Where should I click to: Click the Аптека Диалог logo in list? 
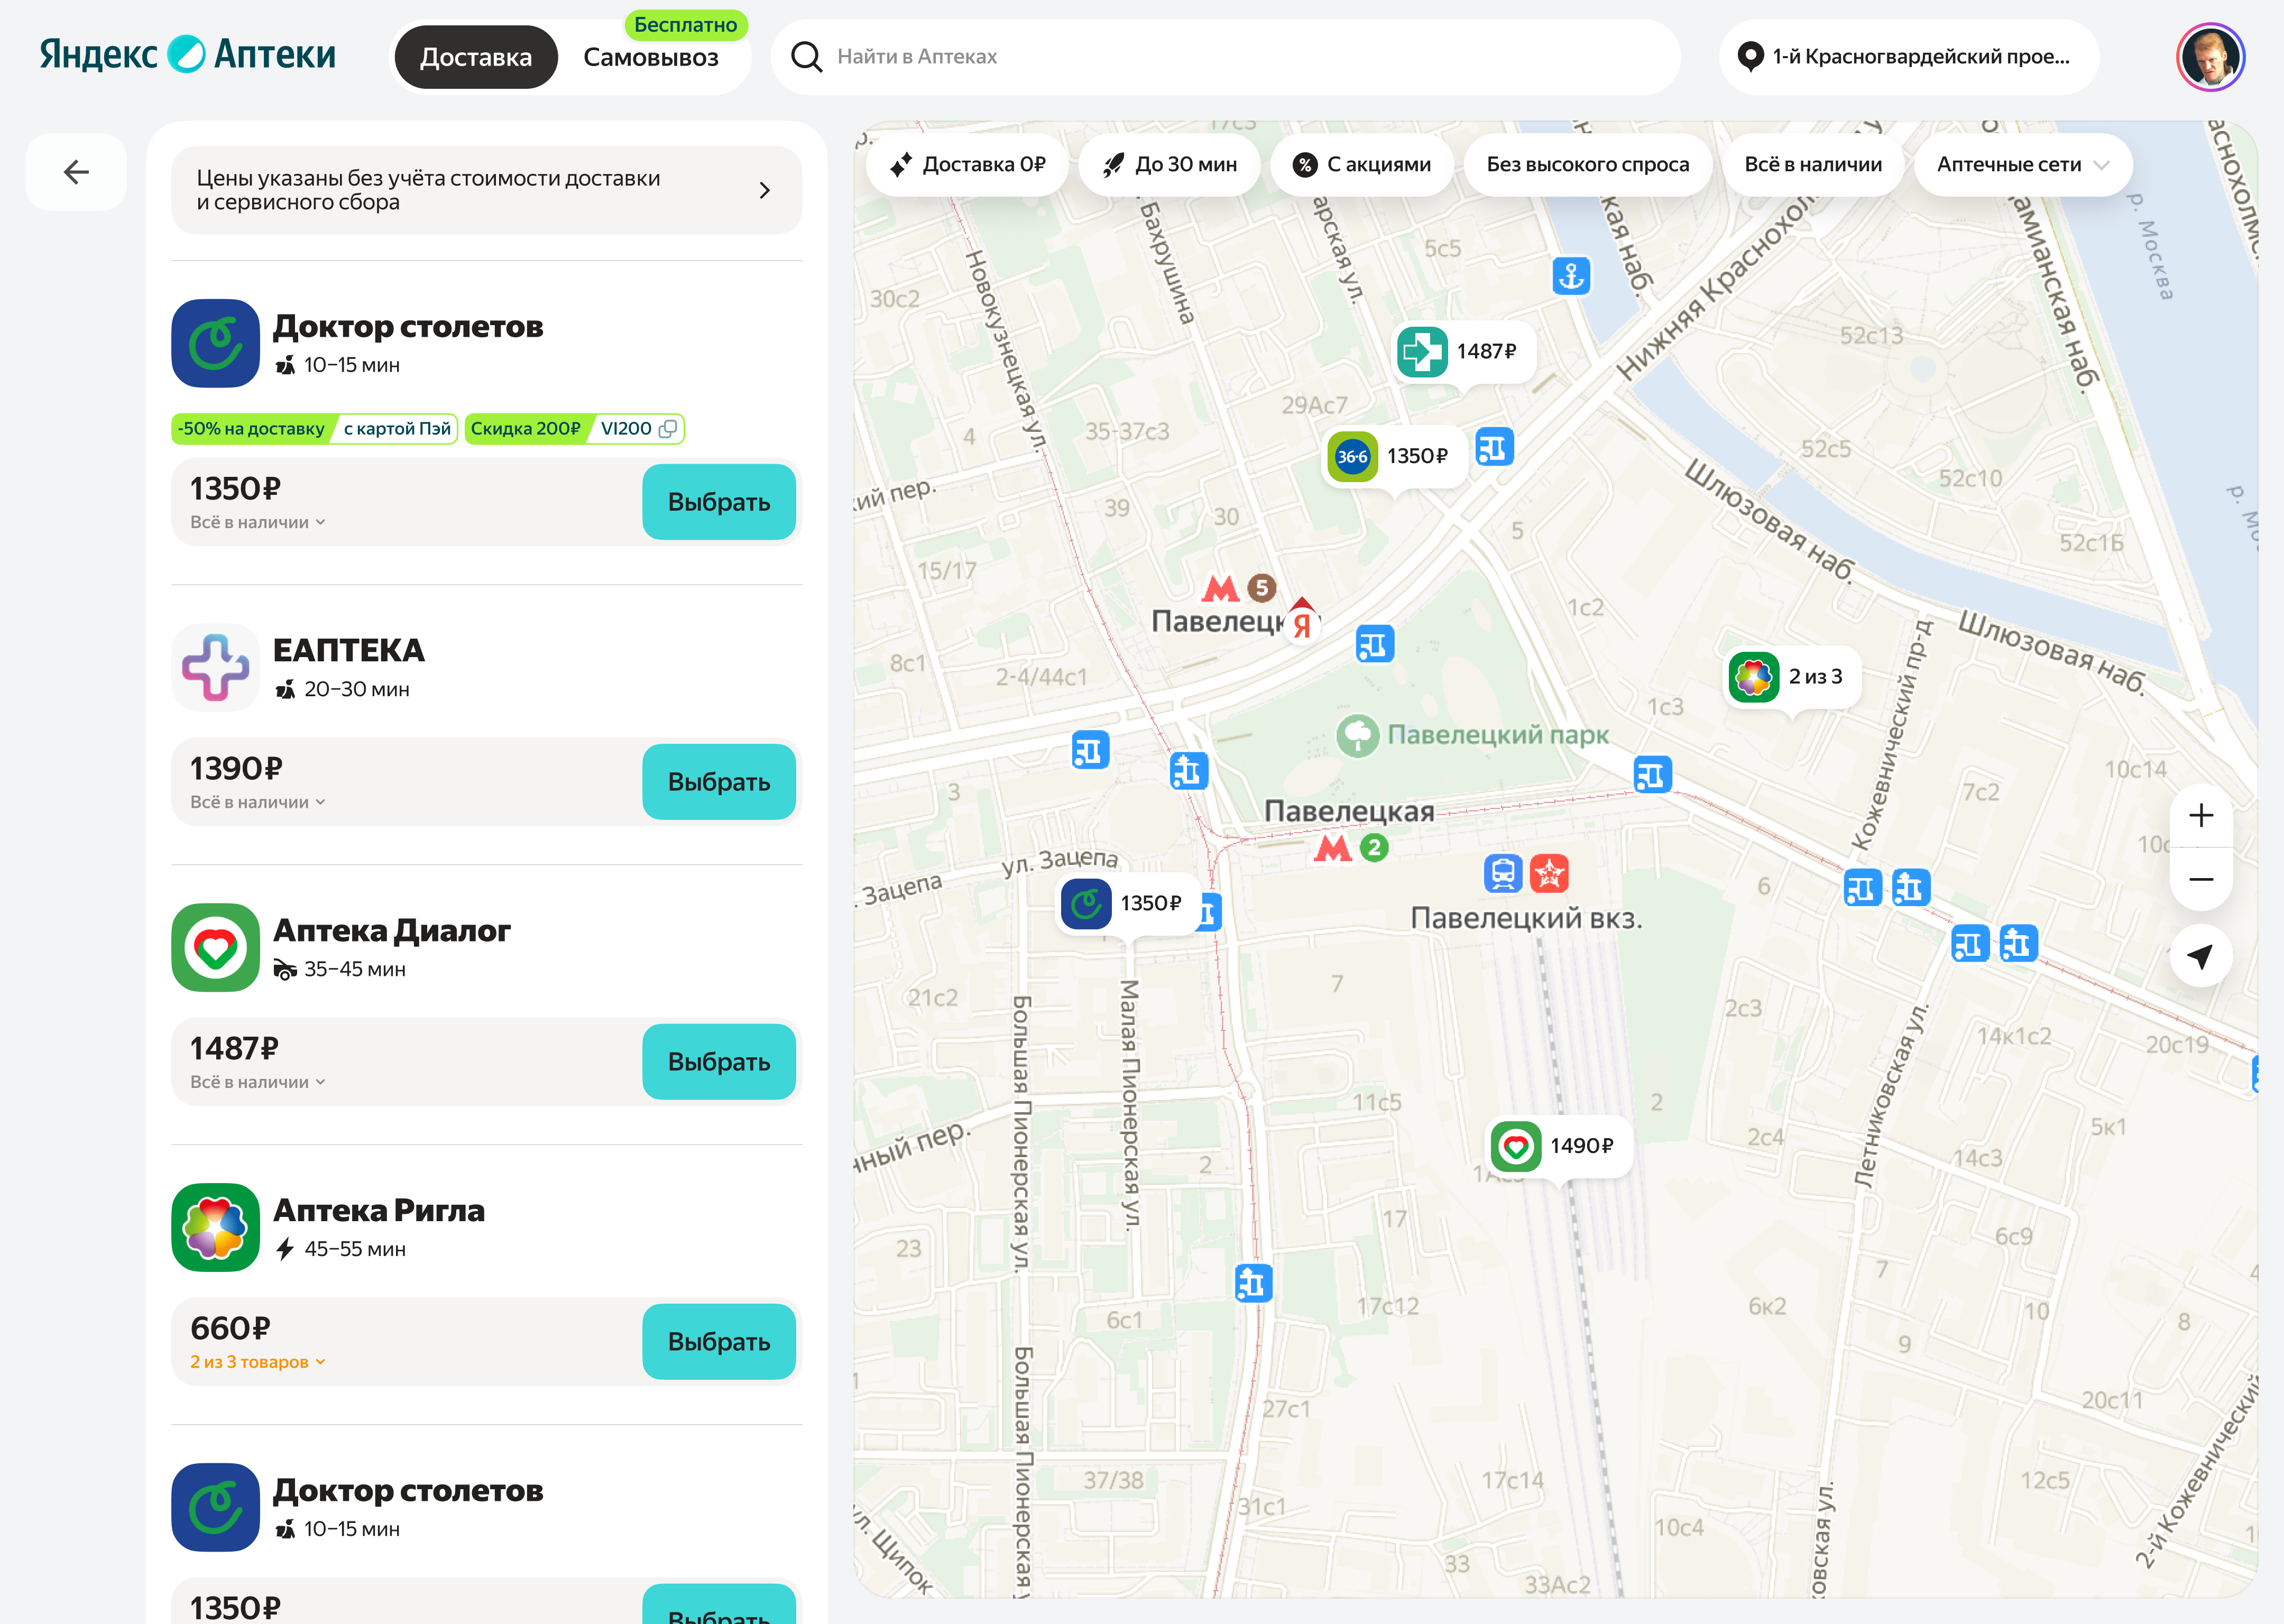[215, 948]
